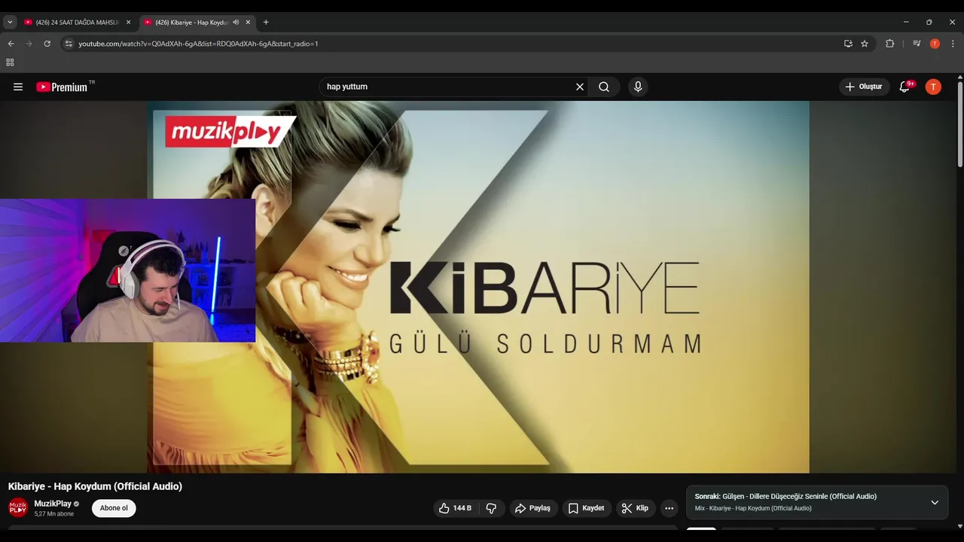The height and width of the screenshot is (542, 964).
Task: Go forward in browser history
Action: tap(29, 44)
